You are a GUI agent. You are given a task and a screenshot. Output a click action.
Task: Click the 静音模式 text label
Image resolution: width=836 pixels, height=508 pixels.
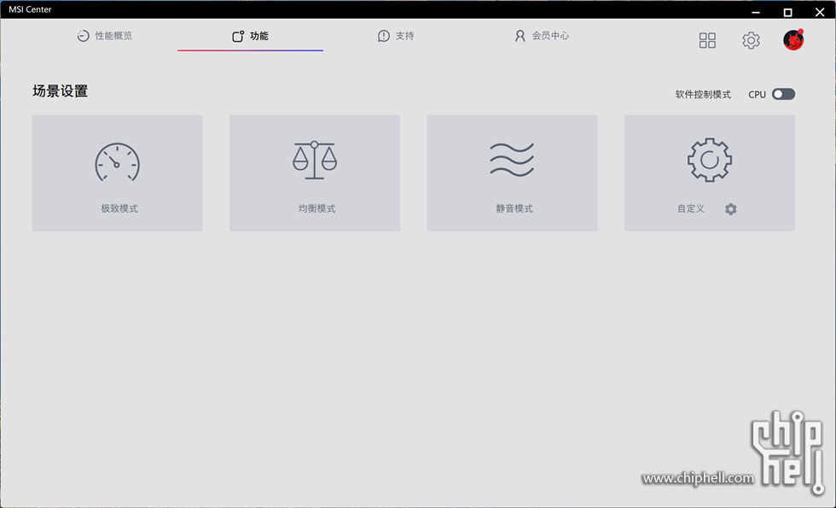(514, 208)
